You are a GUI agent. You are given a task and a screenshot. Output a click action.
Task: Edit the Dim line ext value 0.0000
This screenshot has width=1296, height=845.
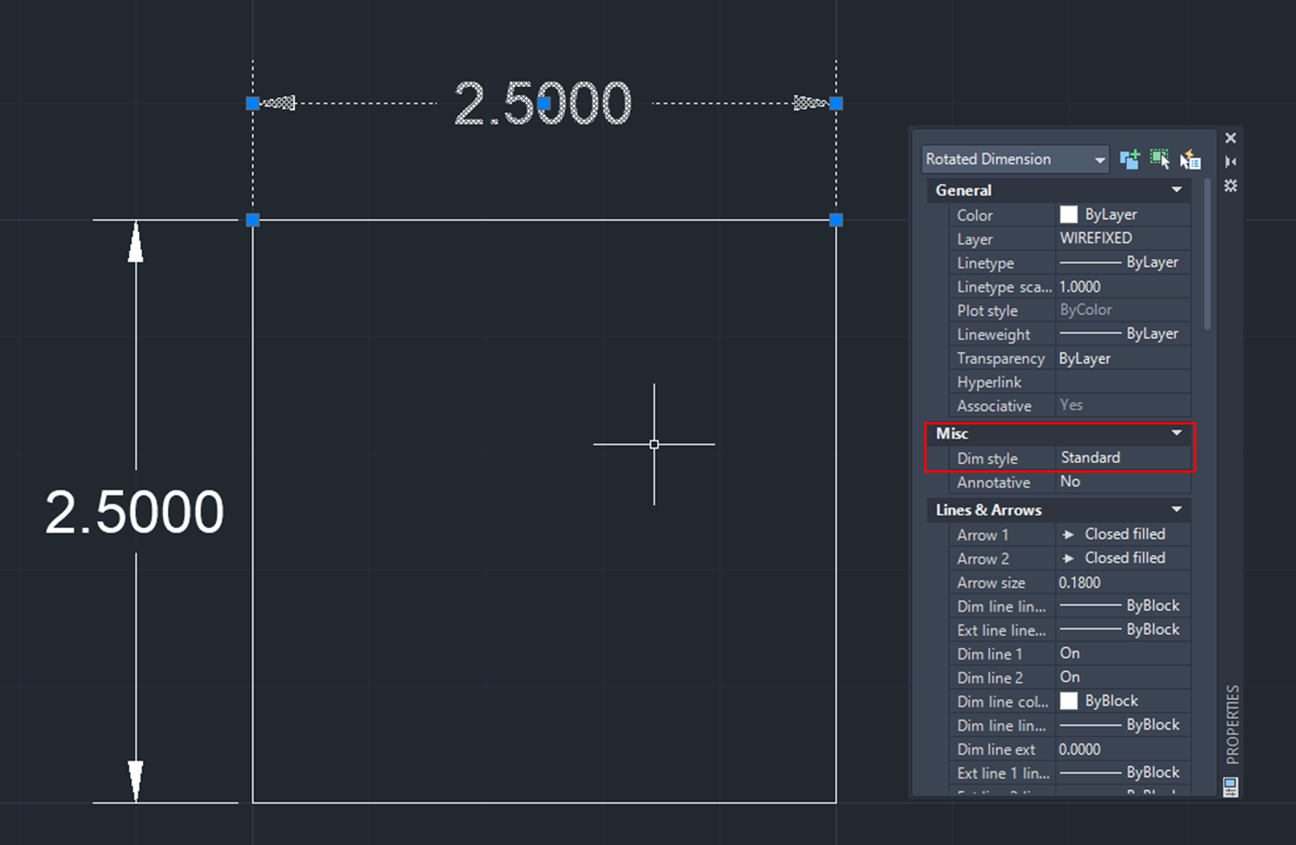1123,749
